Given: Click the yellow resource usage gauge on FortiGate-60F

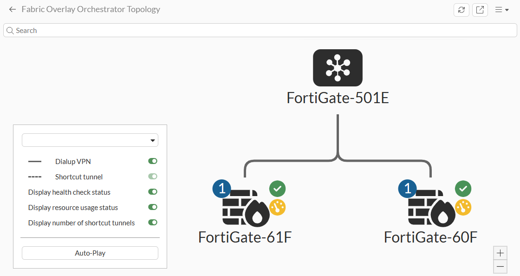Looking at the screenshot, I should coord(463,208).
